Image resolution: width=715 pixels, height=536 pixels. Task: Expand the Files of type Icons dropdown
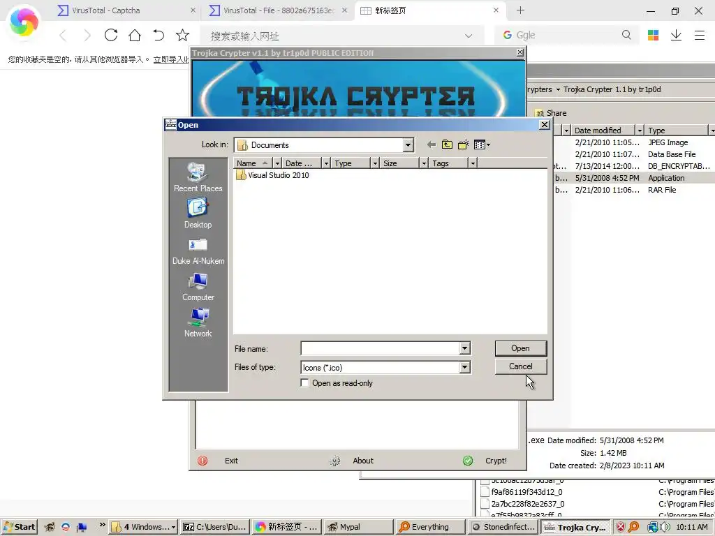tap(464, 367)
